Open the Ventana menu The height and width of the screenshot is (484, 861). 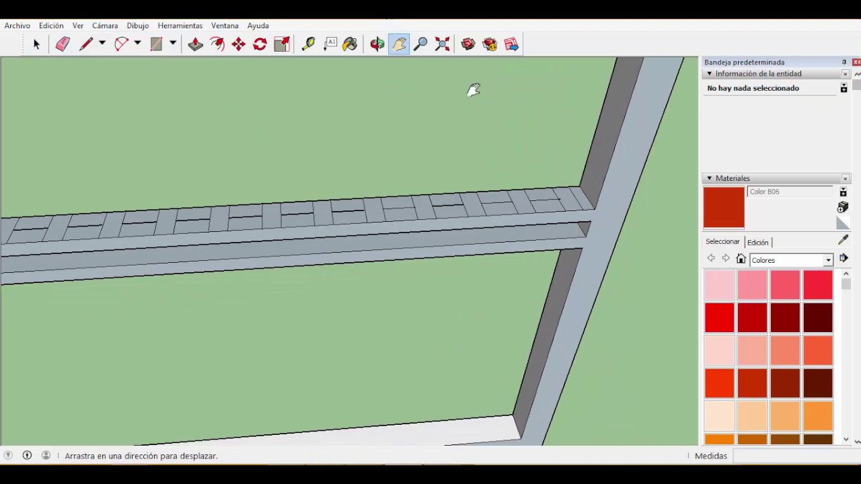pyautogui.click(x=225, y=26)
